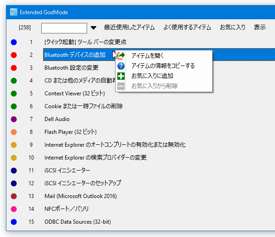Click yellow dot beside オートコンプリート item
The image size is (275, 237).
(x=14, y=145)
